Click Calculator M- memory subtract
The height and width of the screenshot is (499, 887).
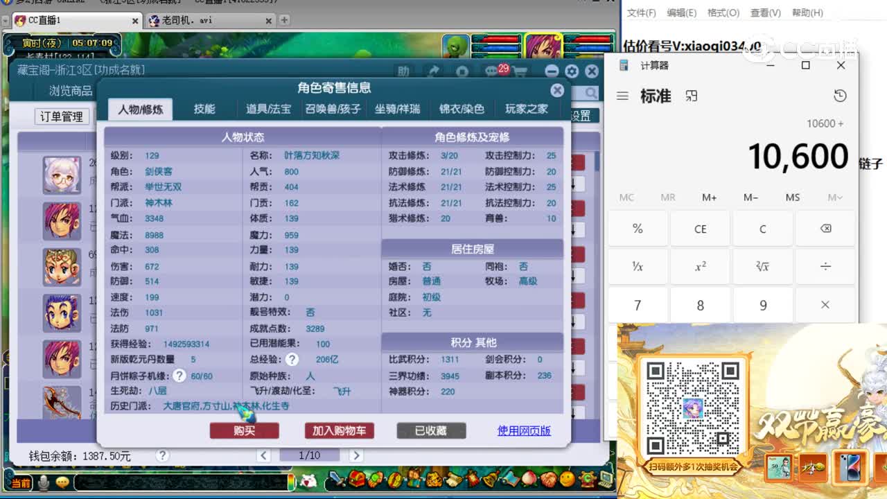click(750, 198)
